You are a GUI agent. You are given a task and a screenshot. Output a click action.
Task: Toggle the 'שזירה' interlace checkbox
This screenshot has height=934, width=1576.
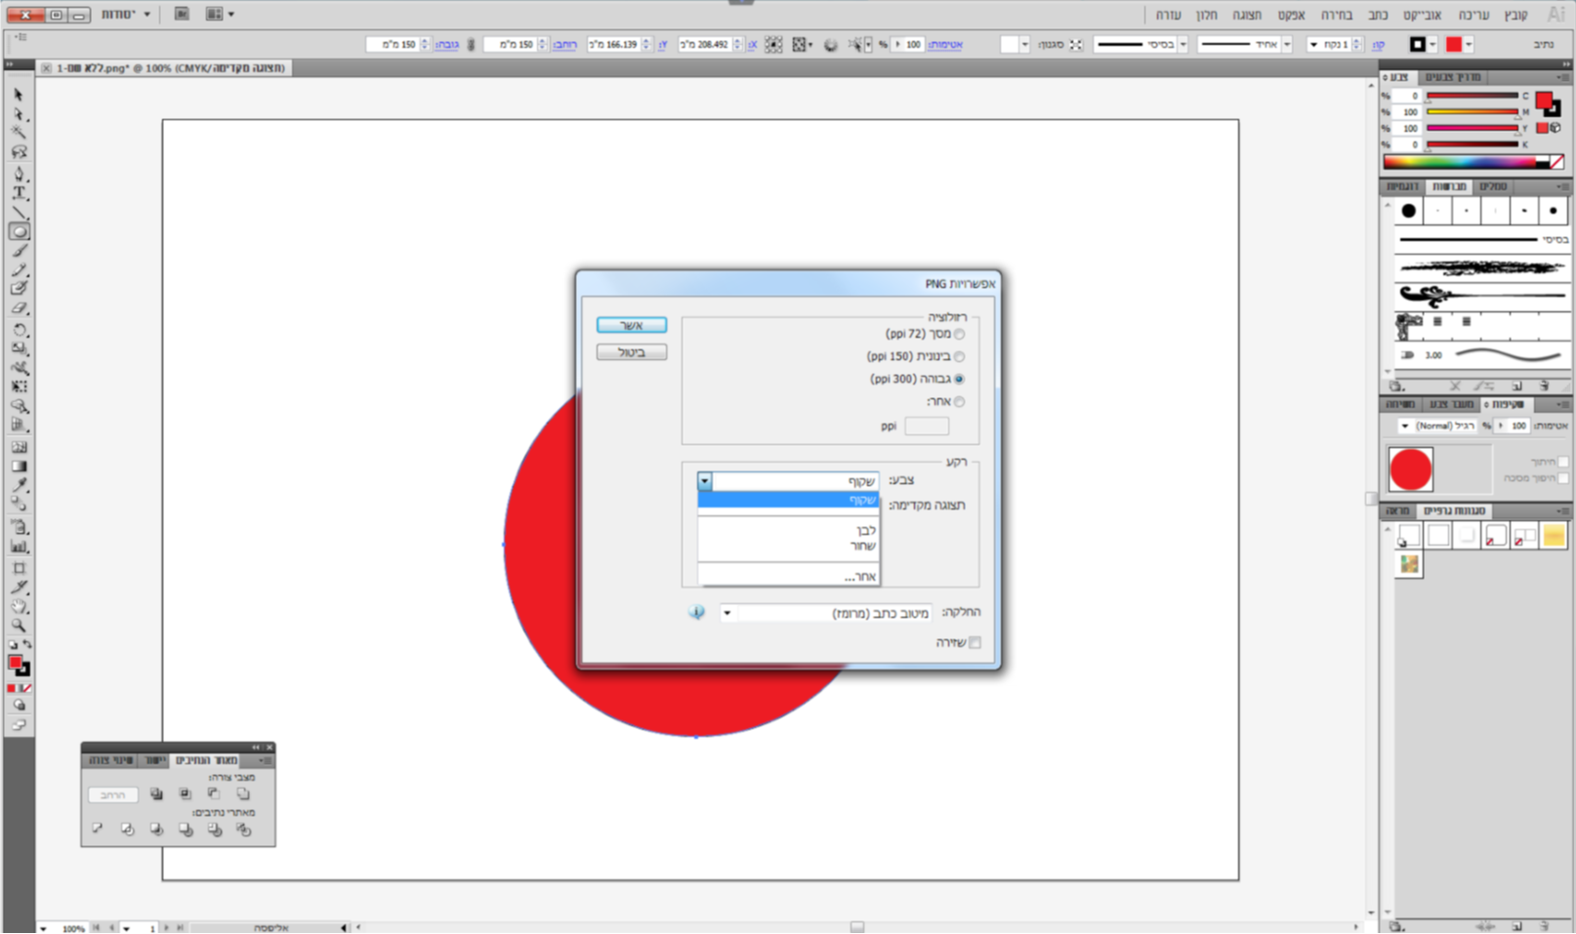click(x=975, y=642)
